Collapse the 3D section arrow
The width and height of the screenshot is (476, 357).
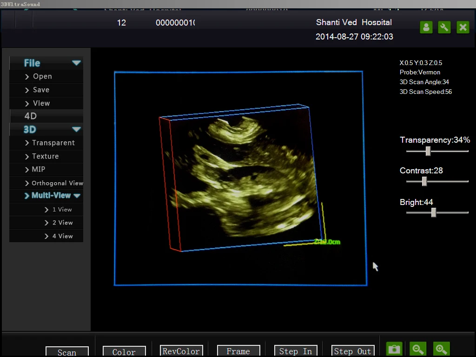click(76, 130)
